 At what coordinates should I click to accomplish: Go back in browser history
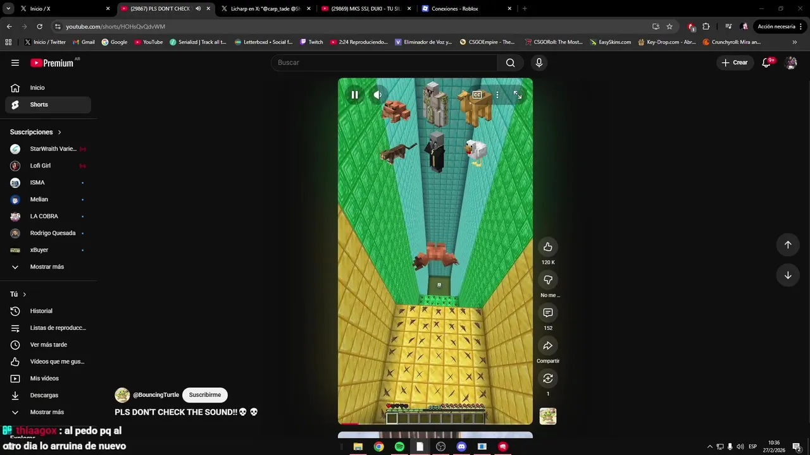[9, 27]
